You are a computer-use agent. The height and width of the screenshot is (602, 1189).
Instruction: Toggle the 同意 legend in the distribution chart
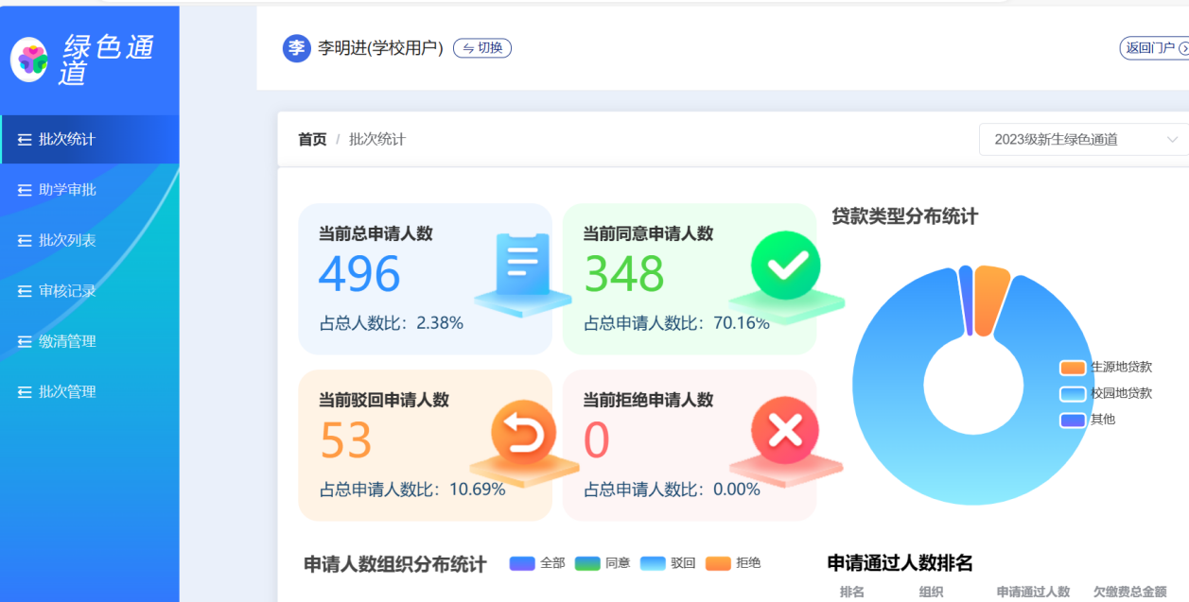[607, 562]
